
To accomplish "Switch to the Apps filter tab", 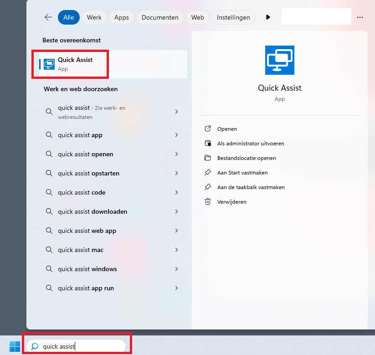I will coord(121,17).
